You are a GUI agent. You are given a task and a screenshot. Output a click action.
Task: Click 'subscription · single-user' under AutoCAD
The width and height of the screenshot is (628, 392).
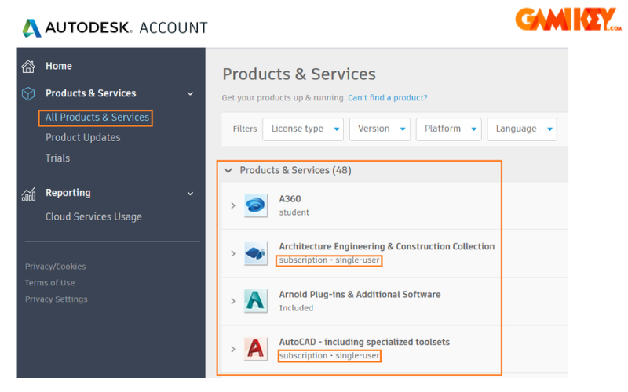pyautogui.click(x=329, y=356)
